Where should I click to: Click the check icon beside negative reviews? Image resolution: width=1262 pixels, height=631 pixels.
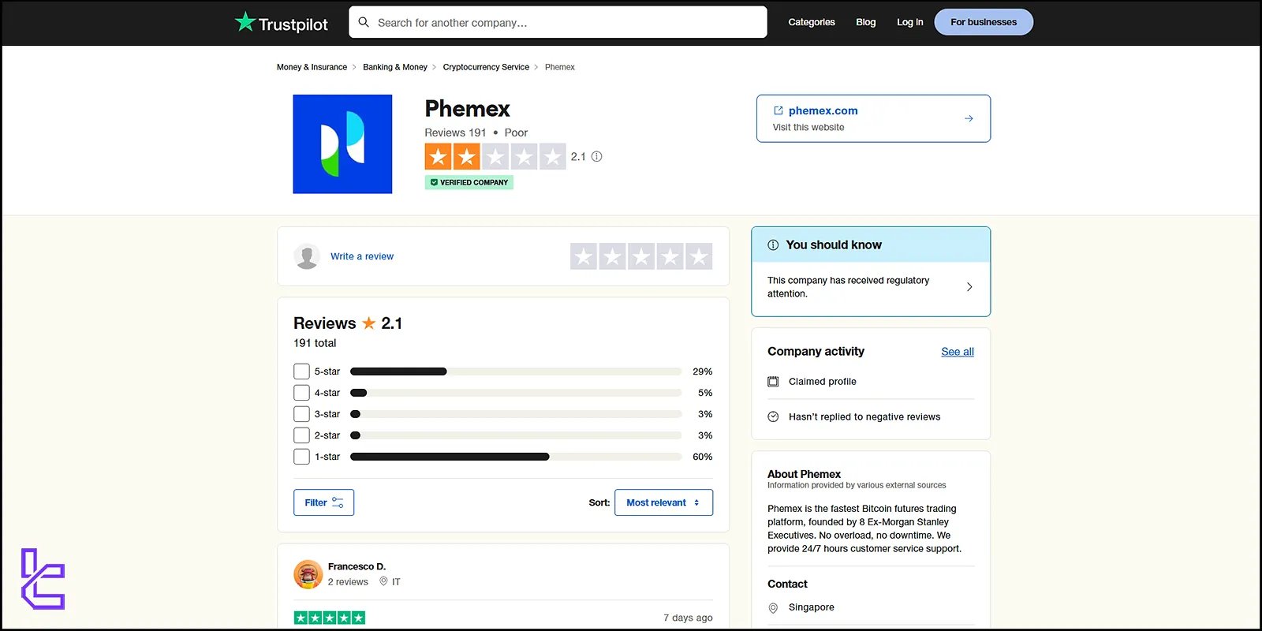coord(773,416)
